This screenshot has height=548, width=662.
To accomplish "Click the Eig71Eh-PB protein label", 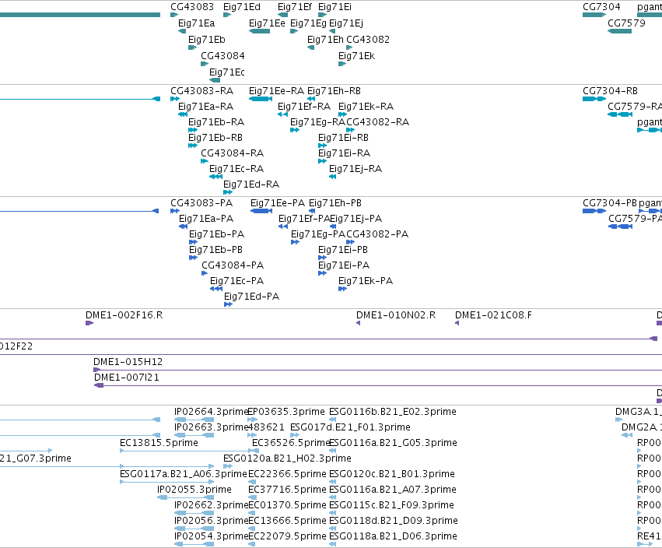I will click(335, 203).
